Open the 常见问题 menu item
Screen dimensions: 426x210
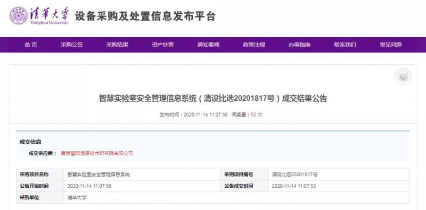pyautogui.click(x=391, y=45)
